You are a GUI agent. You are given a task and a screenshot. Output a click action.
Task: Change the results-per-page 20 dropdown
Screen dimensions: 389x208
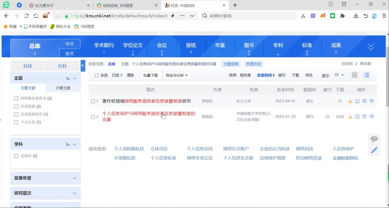coord(339,75)
